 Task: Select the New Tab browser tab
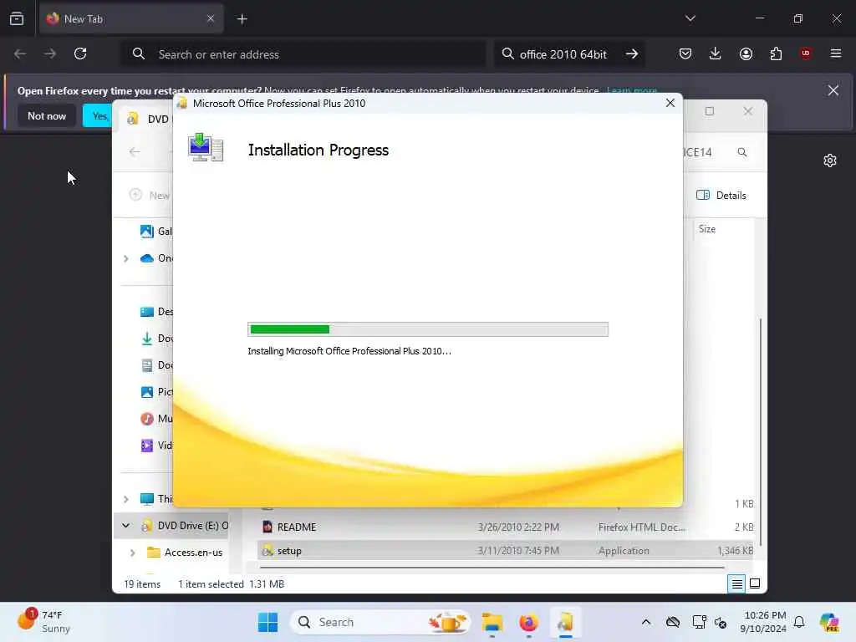tap(131, 18)
